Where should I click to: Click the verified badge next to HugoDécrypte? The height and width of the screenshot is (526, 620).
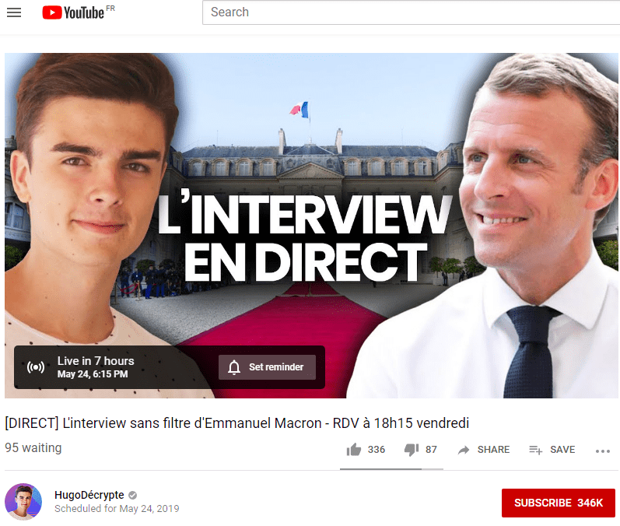(x=133, y=495)
